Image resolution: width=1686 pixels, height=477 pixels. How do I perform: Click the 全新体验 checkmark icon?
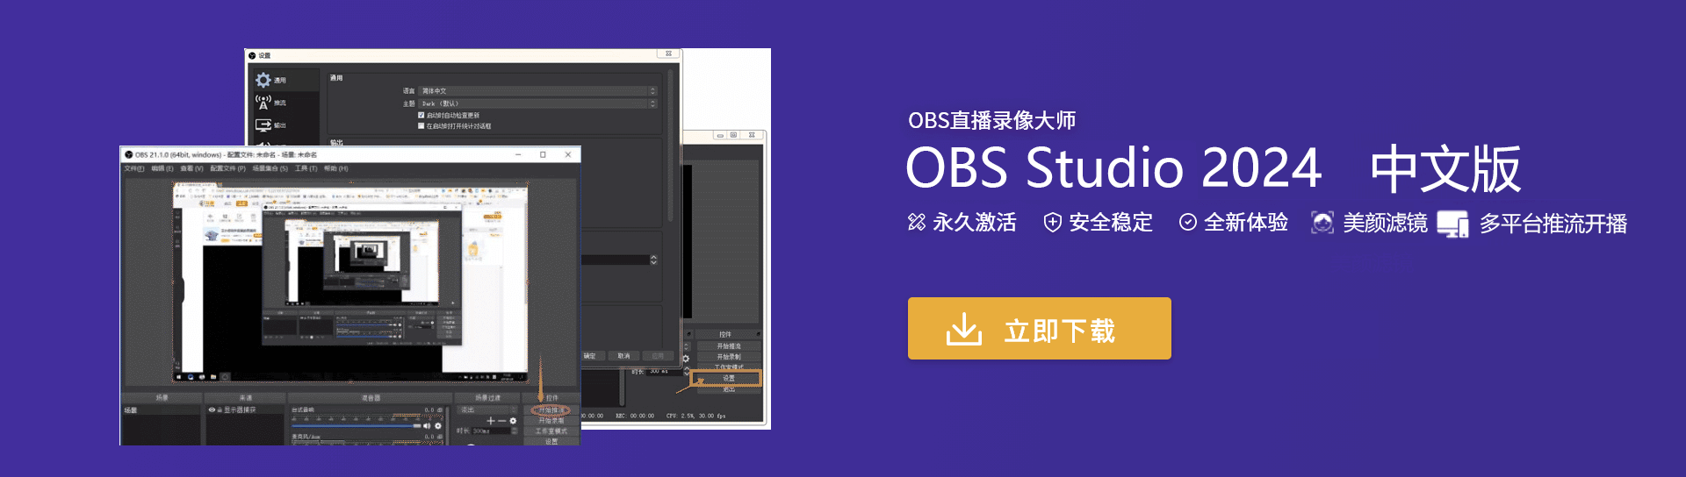1187,223
